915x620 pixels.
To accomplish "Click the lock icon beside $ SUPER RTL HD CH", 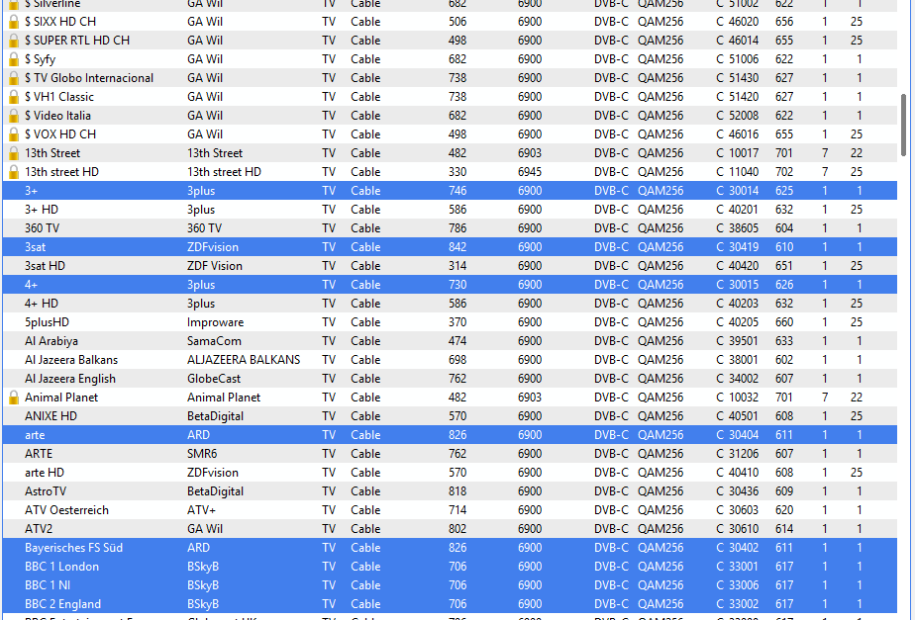I will [x=14, y=41].
